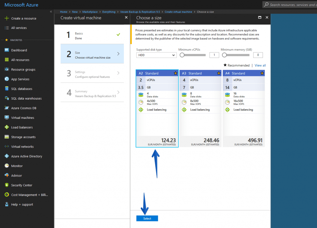The image size is (317, 228).
Task: Click the favorite star on A4 Standard card
Action: pos(262,73)
